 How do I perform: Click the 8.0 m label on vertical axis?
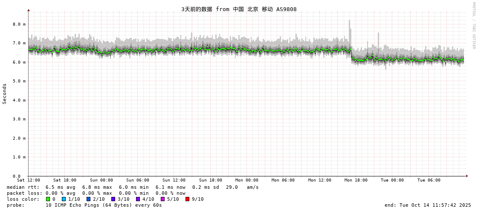tap(19, 24)
